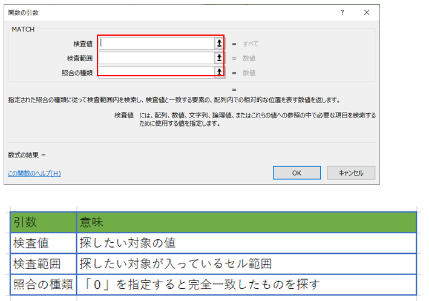Open help with the title bar question mark

coord(342,12)
